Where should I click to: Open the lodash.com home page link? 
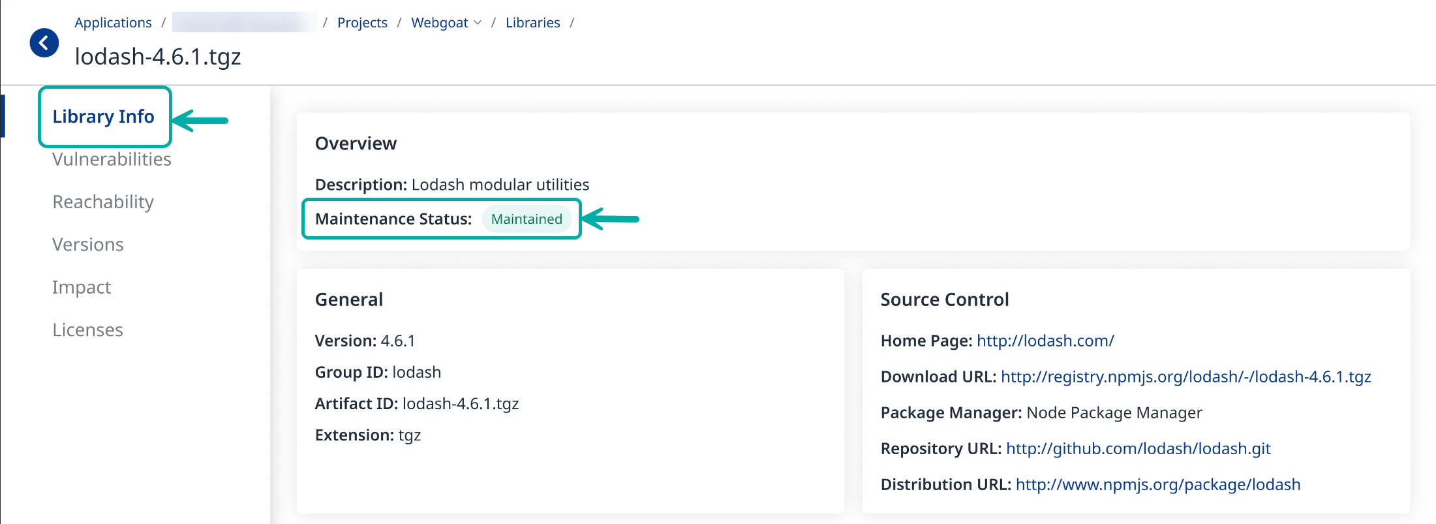(x=1045, y=341)
